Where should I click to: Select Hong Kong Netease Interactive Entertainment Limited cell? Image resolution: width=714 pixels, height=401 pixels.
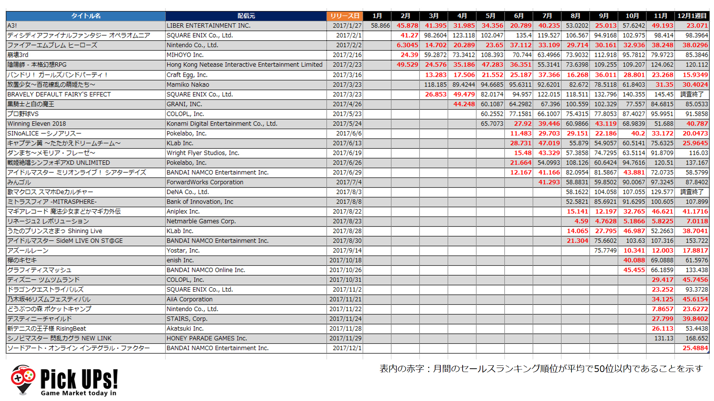point(246,65)
